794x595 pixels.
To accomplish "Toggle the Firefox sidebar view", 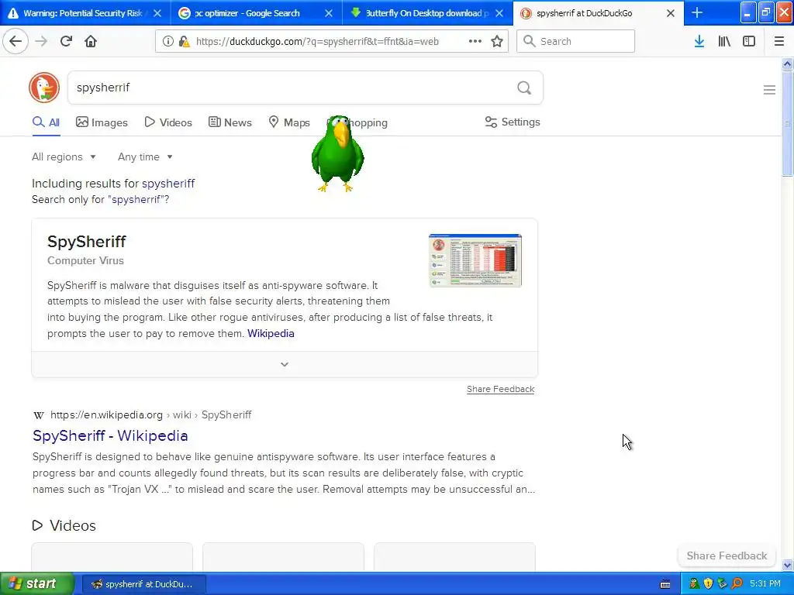I will (749, 42).
